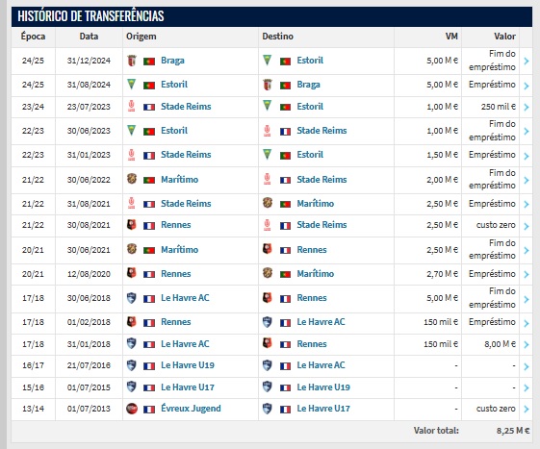Click the Braga crest in the 31/12/2024 origin cell
Screen dimensions: 540x449
pos(132,61)
